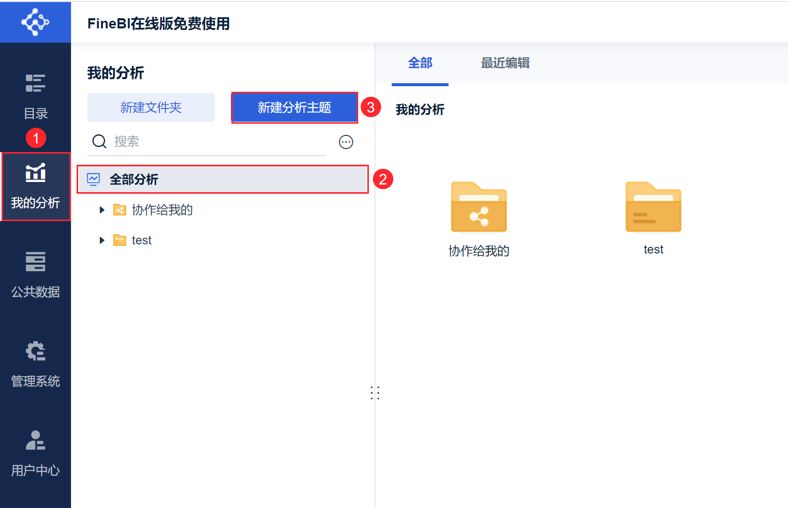Open the large test folder thumbnail
This screenshot has height=508, width=788.
coord(654,207)
